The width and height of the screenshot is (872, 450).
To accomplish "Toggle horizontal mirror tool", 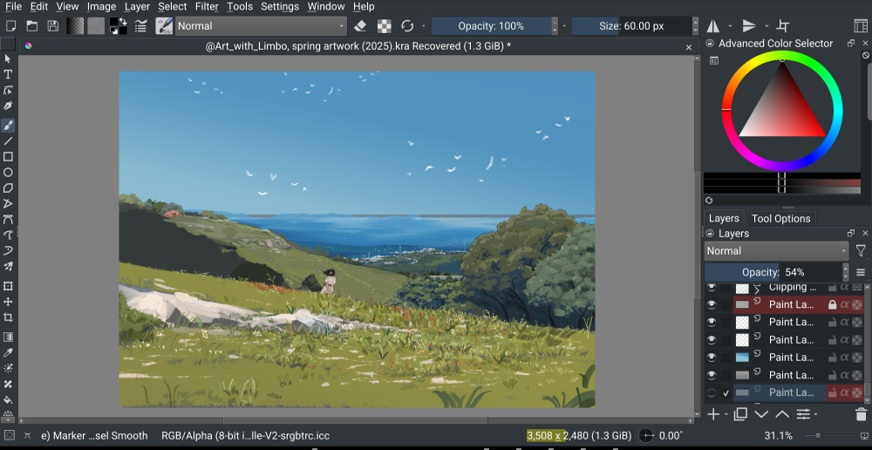I will (712, 25).
